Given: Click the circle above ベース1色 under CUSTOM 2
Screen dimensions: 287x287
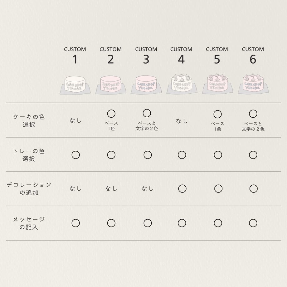Looking at the screenshot, I should [x=111, y=114].
